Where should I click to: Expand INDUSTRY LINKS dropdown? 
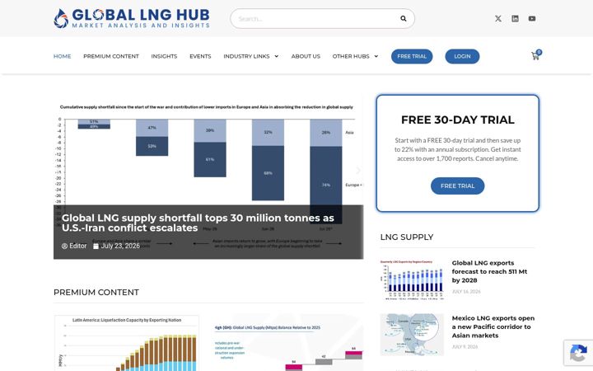pyautogui.click(x=250, y=56)
